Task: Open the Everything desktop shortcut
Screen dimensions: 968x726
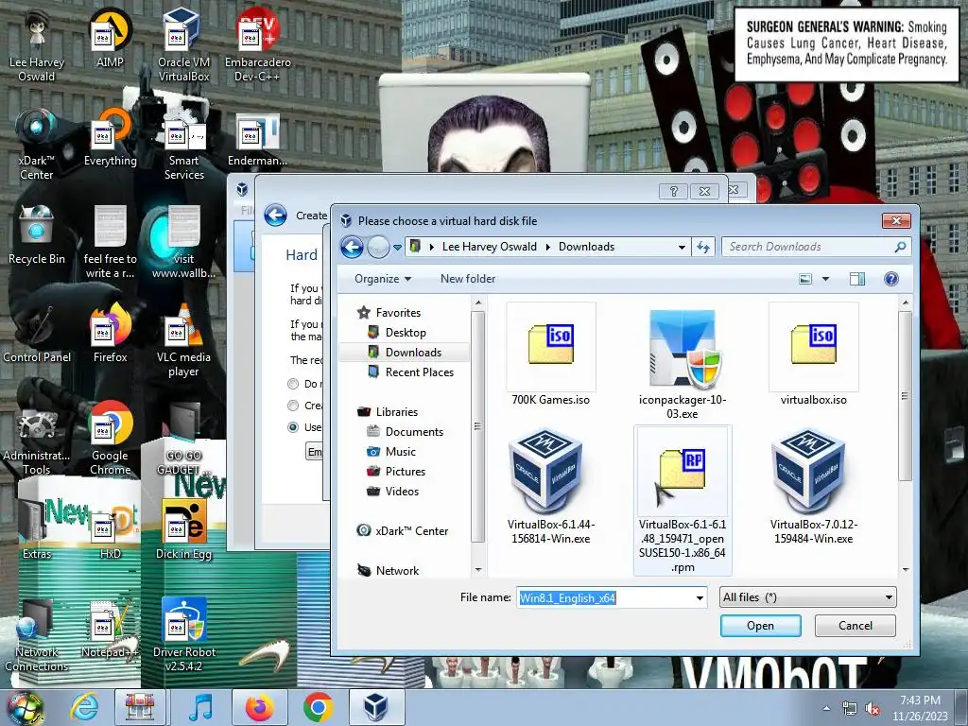Action: coord(110,137)
